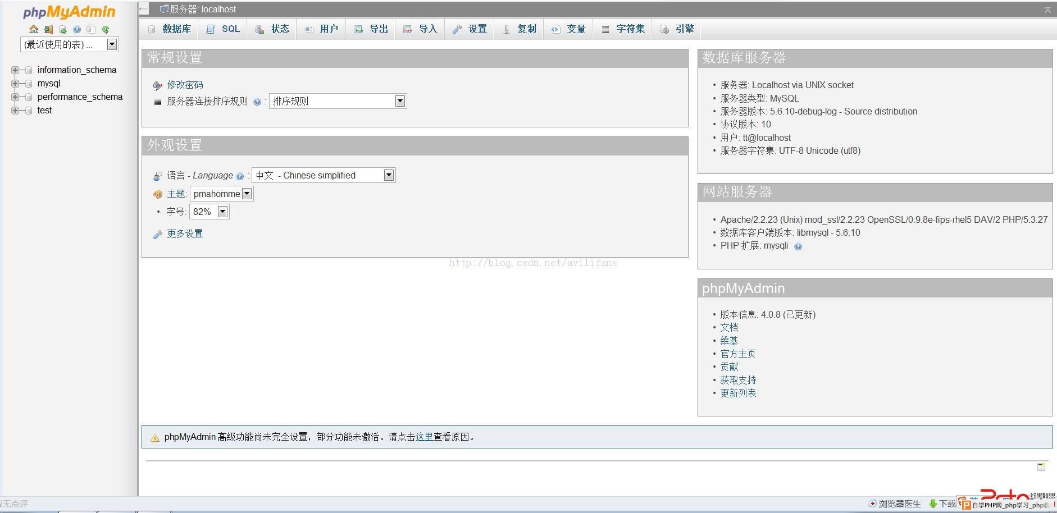The height and width of the screenshot is (513, 1057).
Task: Select the information_schema database name
Action: tap(77, 70)
